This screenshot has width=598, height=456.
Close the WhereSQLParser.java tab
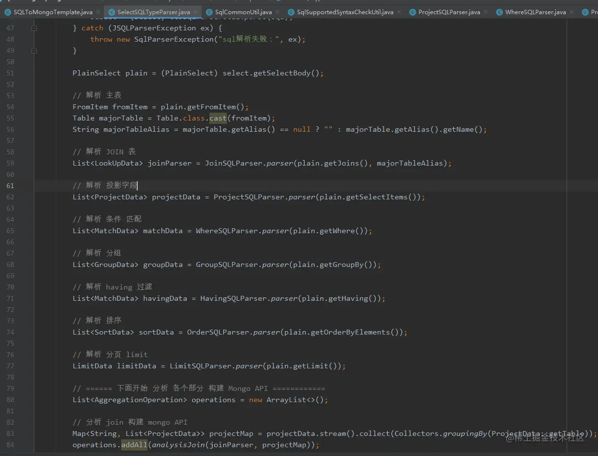[x=572, y=12]
